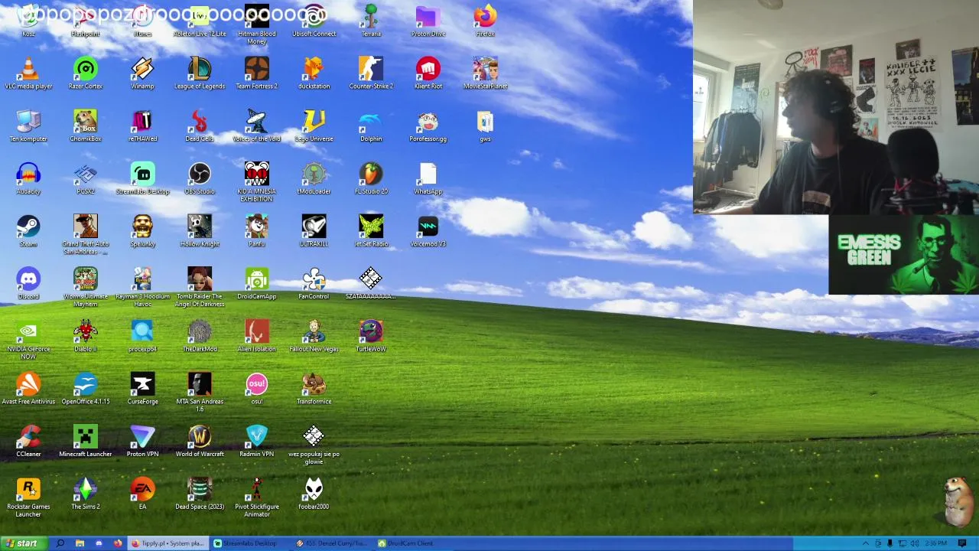Select Avast Free Antivirus icon

[28, 389]
